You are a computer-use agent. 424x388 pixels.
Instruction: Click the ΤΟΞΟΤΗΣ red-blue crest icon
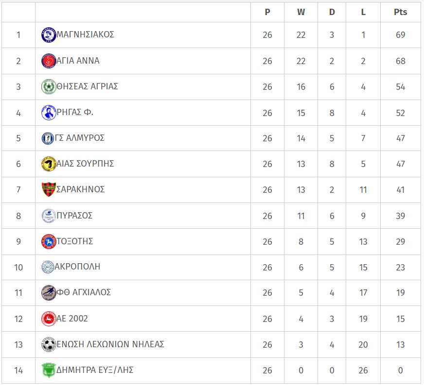pos(49,241)
